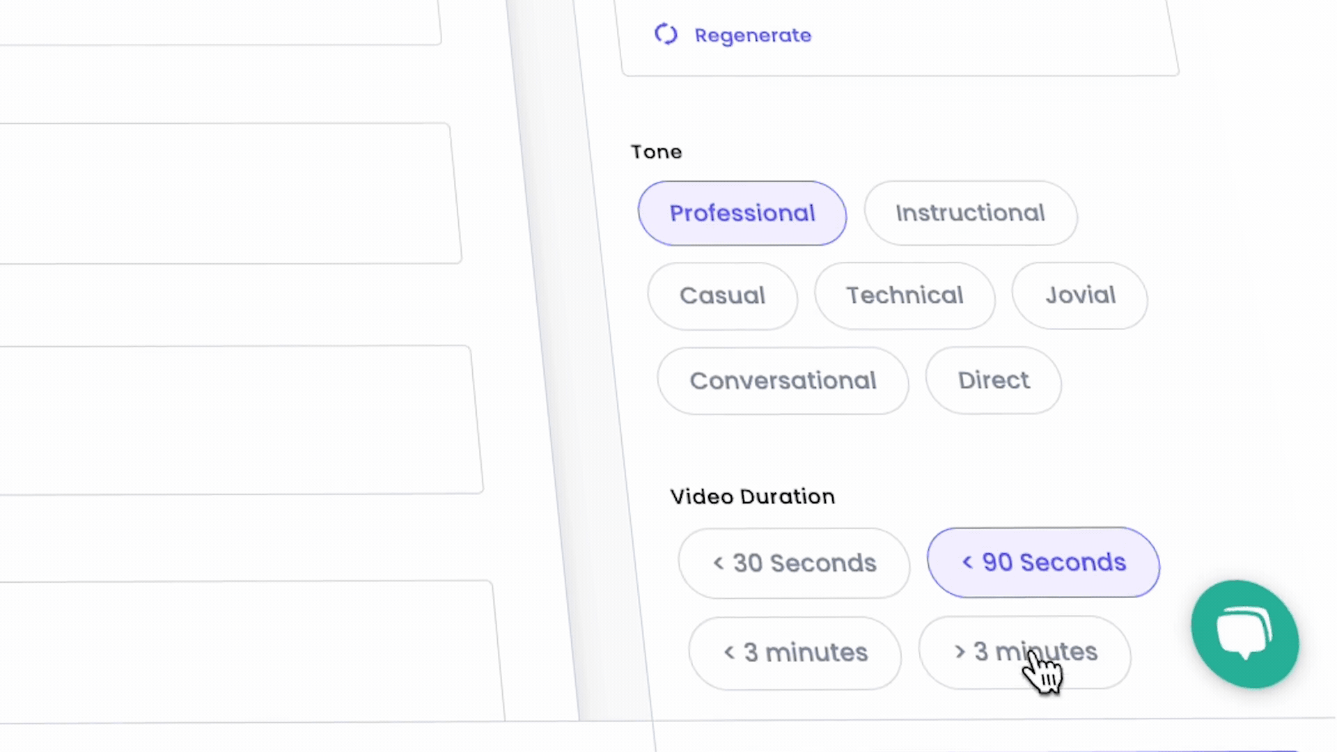Click the Regenerate circular arrows icon
The width and height of the screenshot is (1337, 752).
pos(666,34)
